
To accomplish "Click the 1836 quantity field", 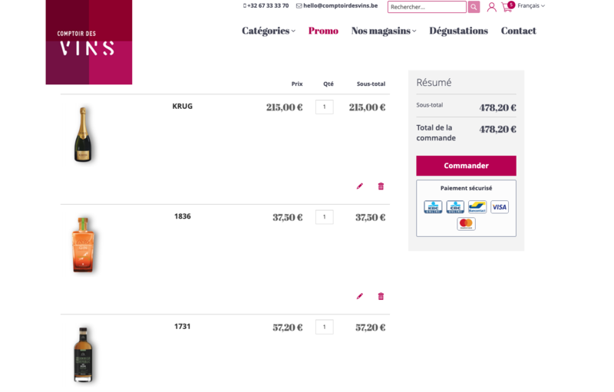I will tap(324, 217).
